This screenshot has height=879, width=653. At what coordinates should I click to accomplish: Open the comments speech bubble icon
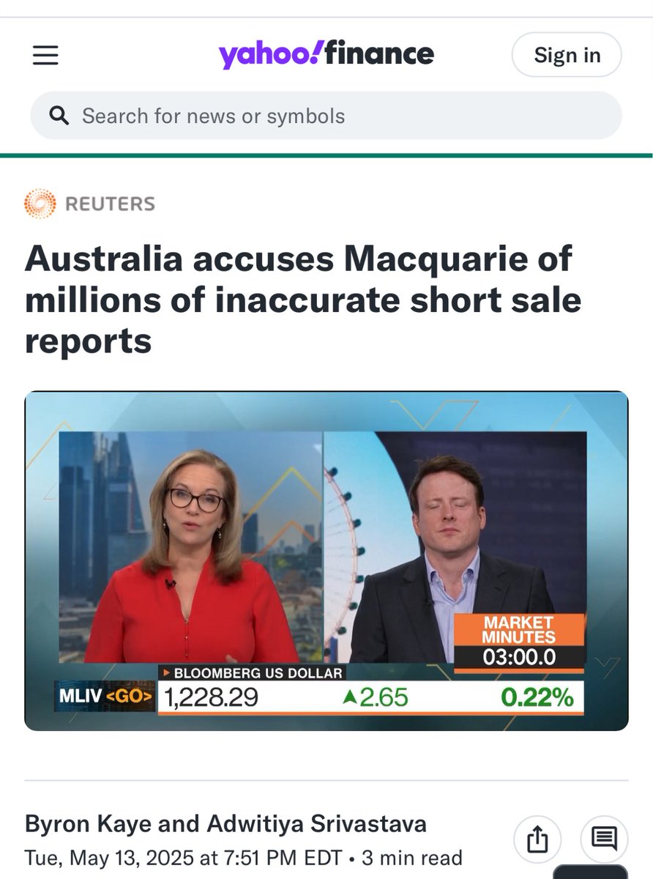point(604,838)
